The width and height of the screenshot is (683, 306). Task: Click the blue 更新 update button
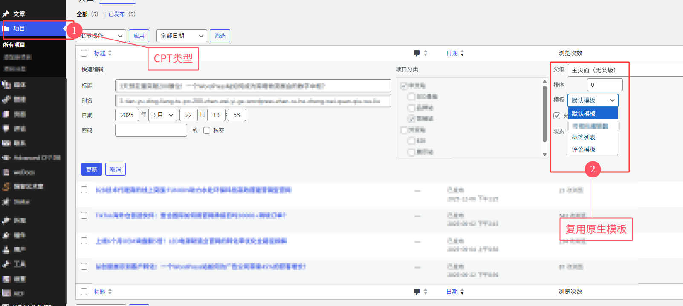(x=92, y=169)
